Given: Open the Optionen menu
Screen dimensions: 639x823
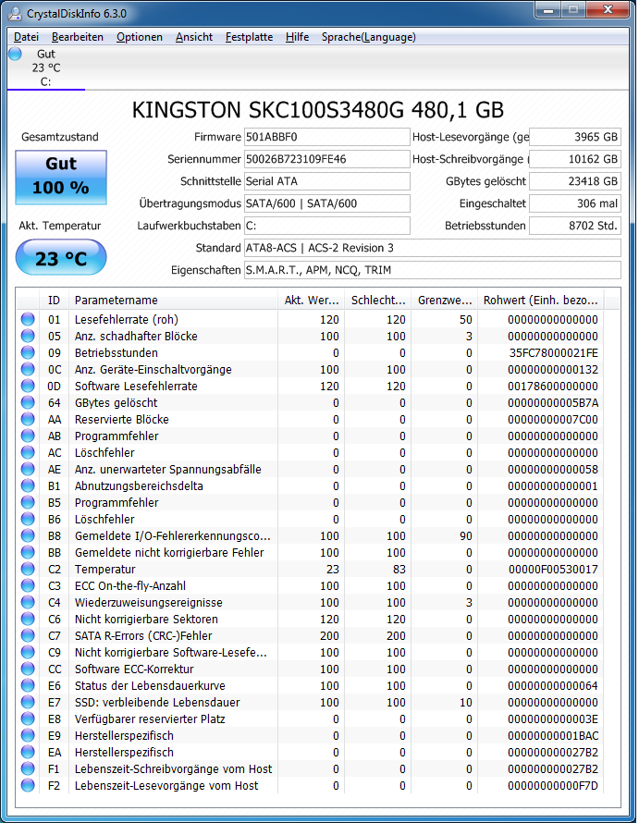Looking at the screenshot, I should [139, 37].
